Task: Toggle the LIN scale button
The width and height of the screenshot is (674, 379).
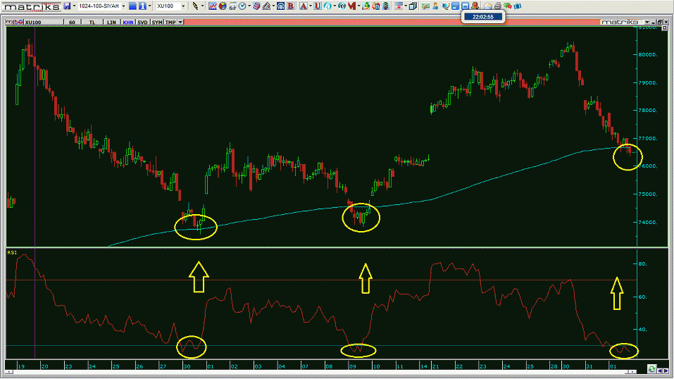Action: (x=112, y=22)
